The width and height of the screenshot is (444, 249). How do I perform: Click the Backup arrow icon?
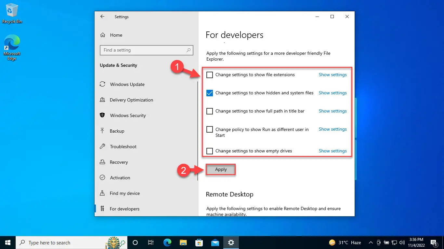102,131
